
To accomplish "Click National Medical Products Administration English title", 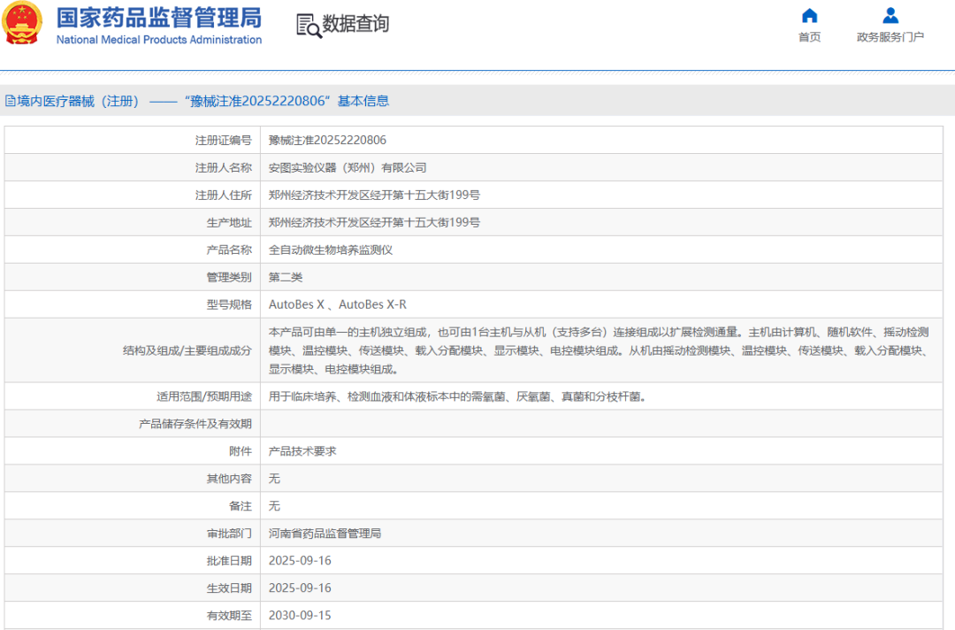I will tap(159, 40).
